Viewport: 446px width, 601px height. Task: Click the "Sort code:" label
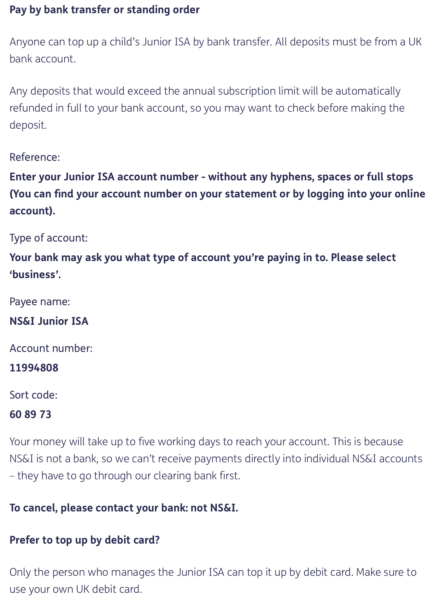click(x=34, y=394)
